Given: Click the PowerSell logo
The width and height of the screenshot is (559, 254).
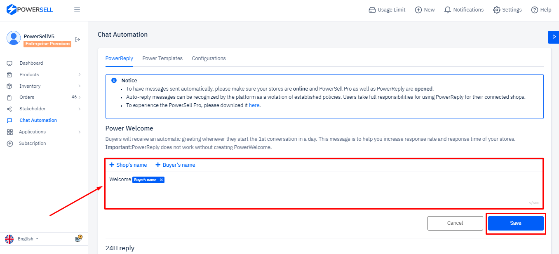Looking at the screenshot, I should pyautogui.click(x=30, y=9).
